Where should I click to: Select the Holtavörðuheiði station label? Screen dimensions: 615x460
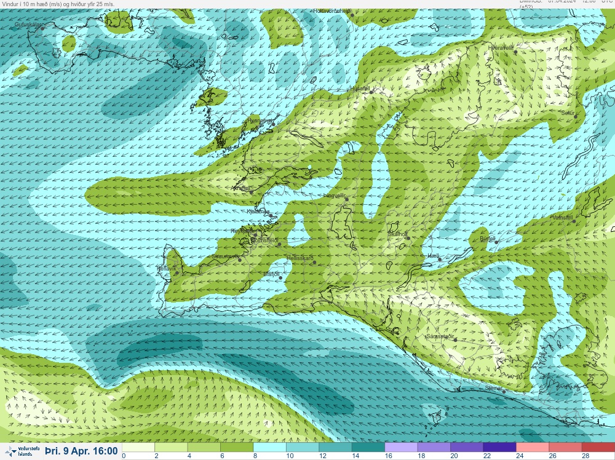click(332, 11)
